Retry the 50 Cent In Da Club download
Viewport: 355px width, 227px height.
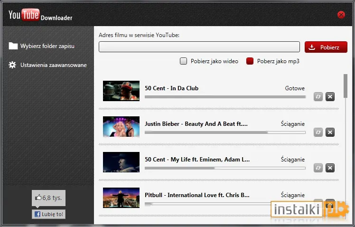click(x=318, y=97)
